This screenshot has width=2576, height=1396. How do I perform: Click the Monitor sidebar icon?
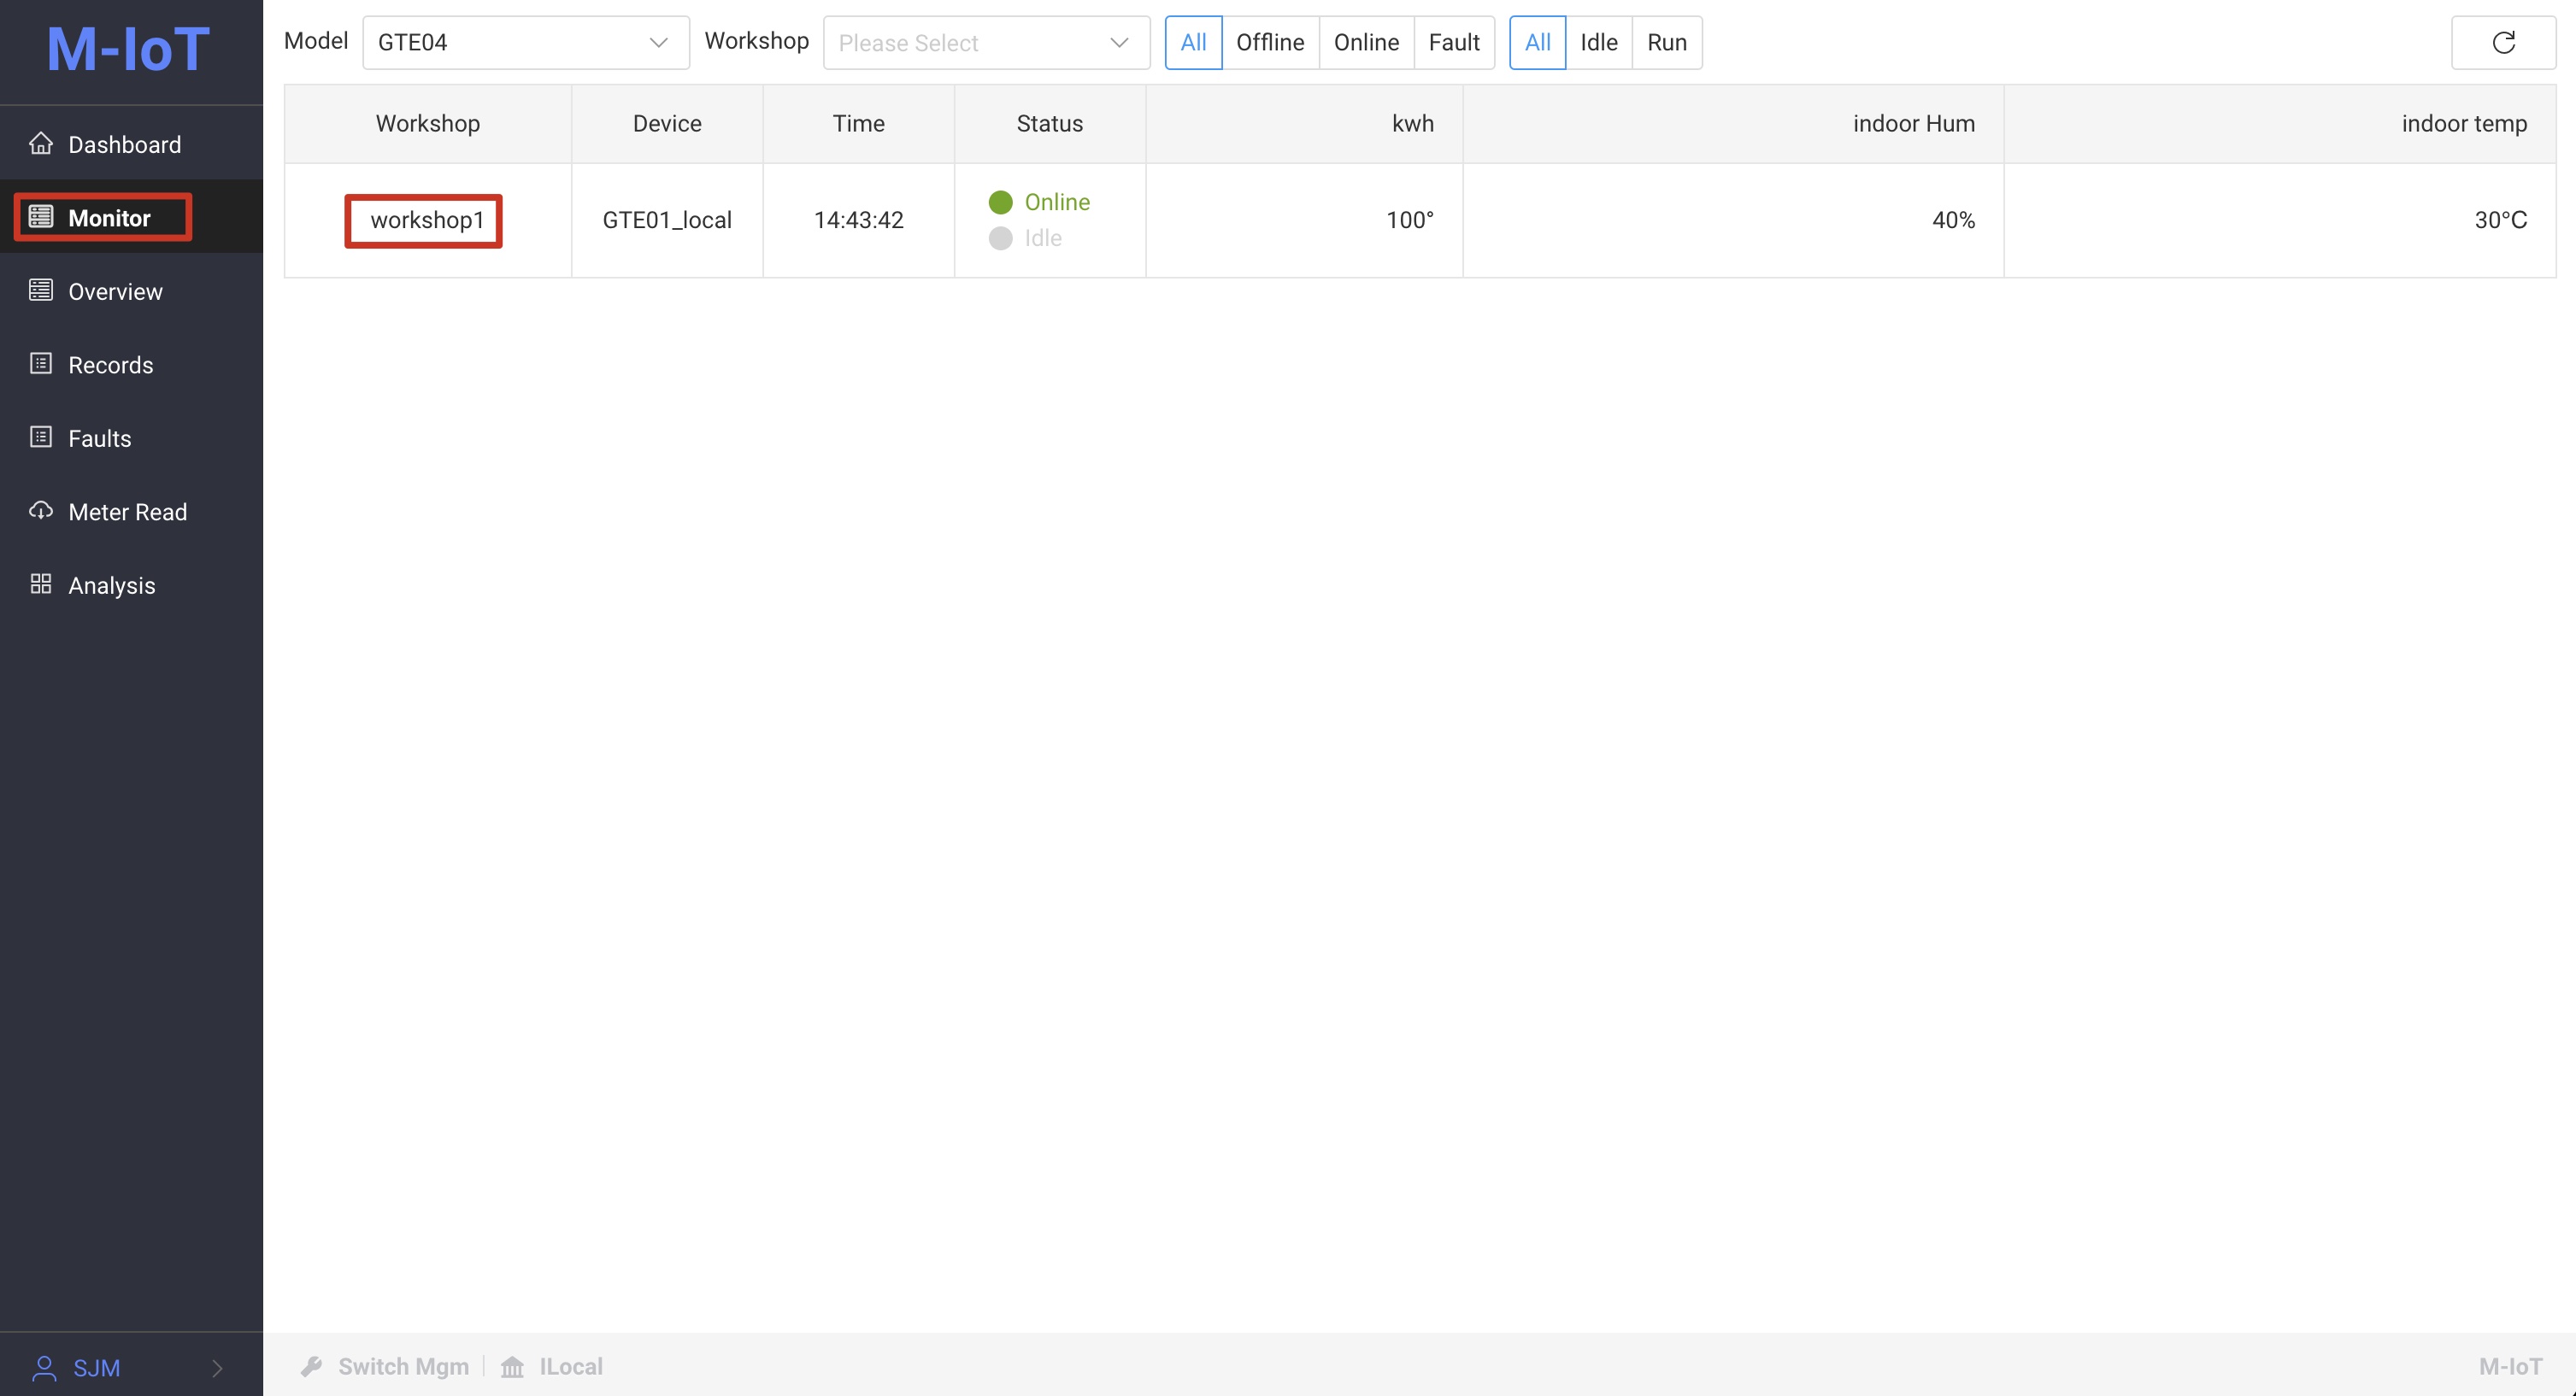tap(41, 217)
